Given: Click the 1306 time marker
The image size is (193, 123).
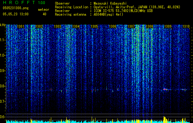Looking at the screenshot, I should (x=113, y=26).
